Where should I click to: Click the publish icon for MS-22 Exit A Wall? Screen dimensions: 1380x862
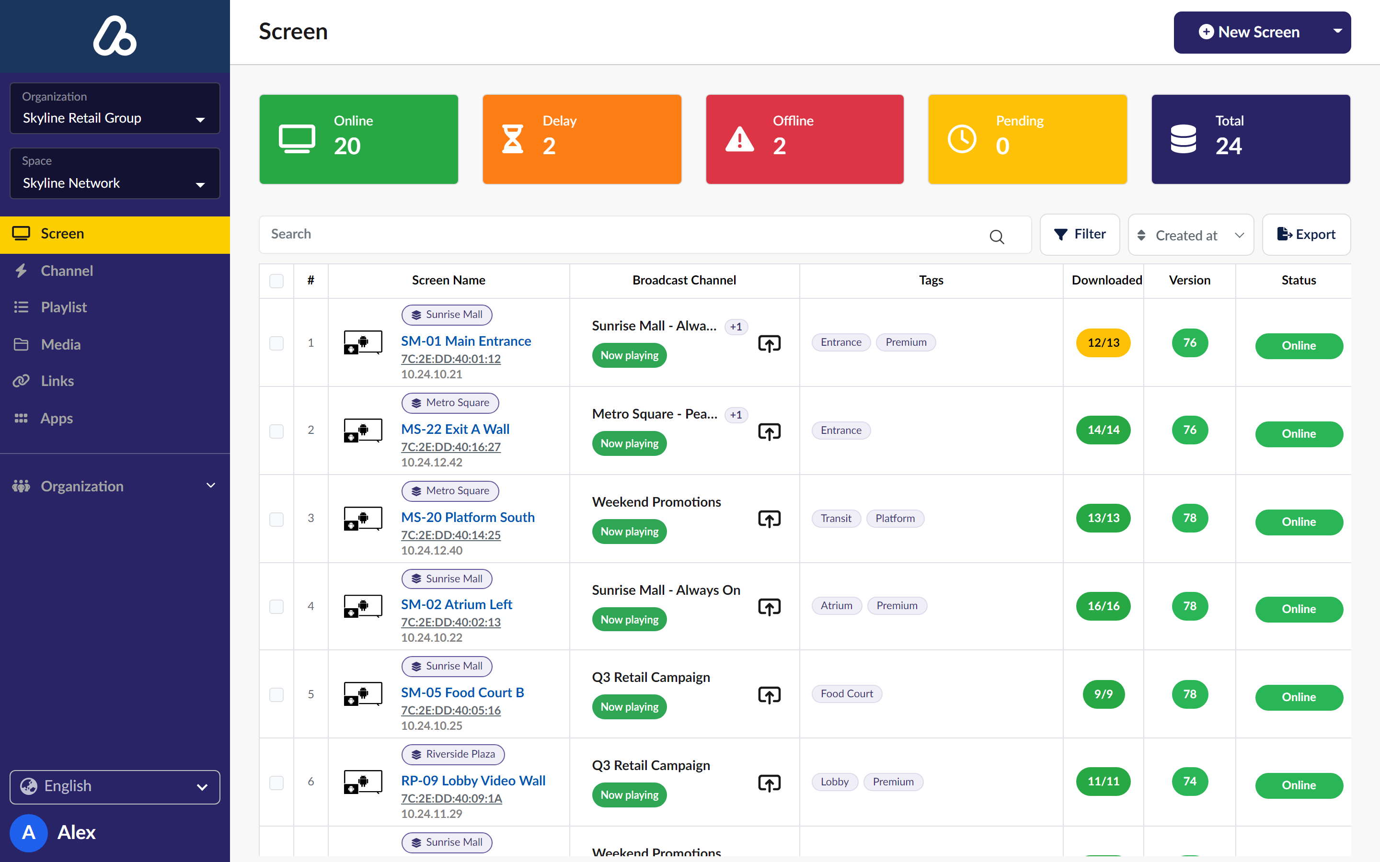[769, 432]
